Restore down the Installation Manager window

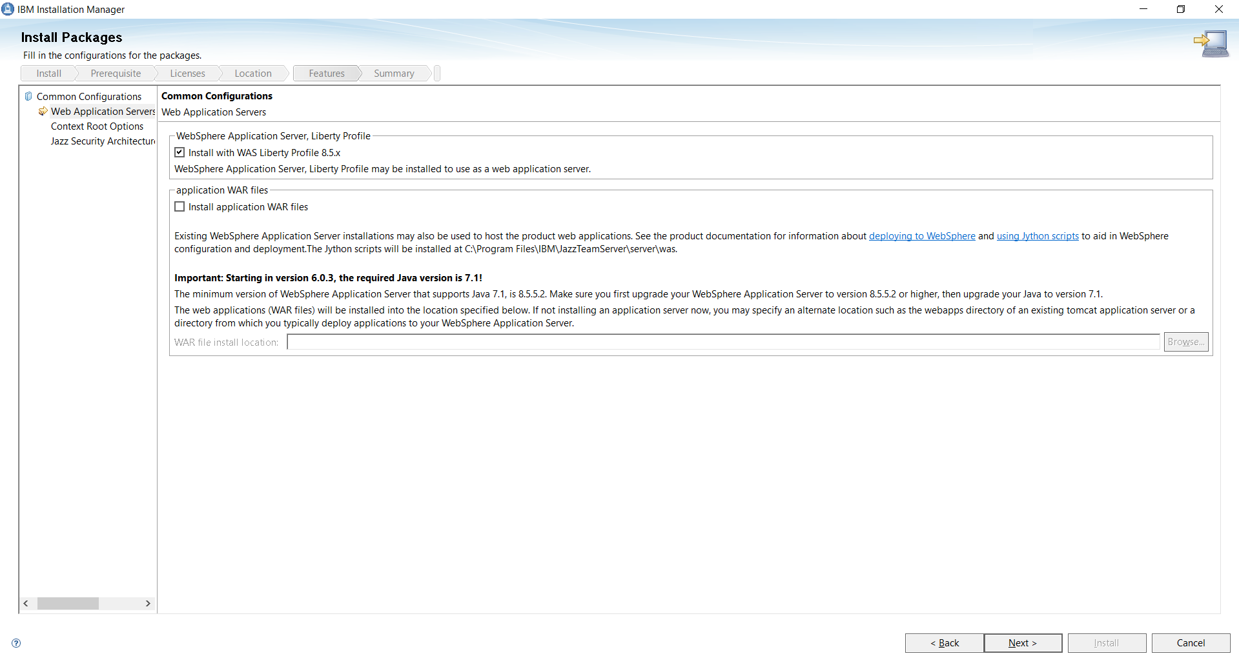[1181, 9]
